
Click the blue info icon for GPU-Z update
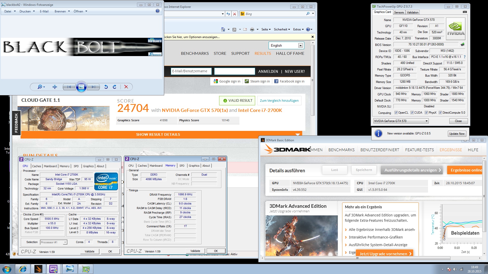[x=378, y=133]
